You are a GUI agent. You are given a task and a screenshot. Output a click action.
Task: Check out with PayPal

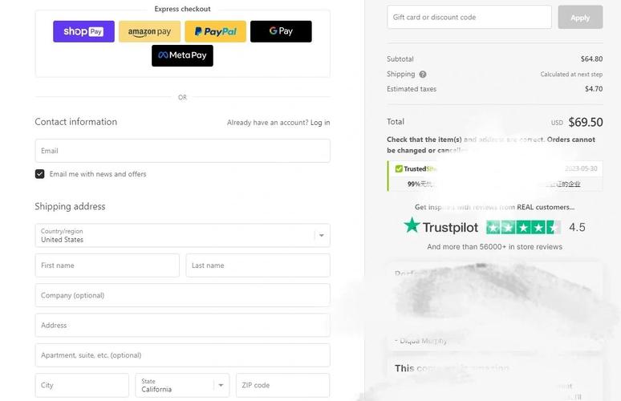point(216,31)
